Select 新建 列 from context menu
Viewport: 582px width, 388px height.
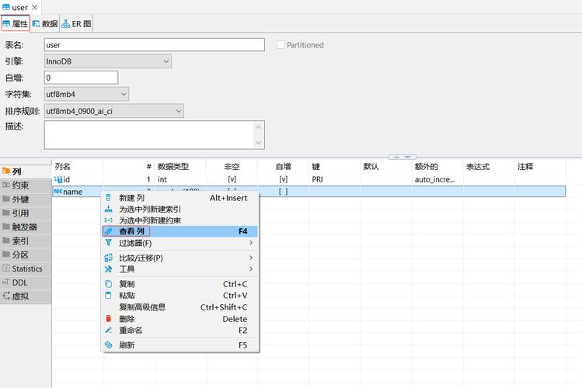coord(179,198)
